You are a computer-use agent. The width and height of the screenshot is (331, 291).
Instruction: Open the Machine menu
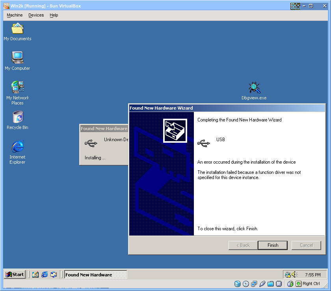pyautogui.click(x=15, y=15)
